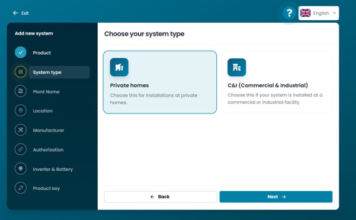
Task: Open the English language dropdown
Action: 318,13
